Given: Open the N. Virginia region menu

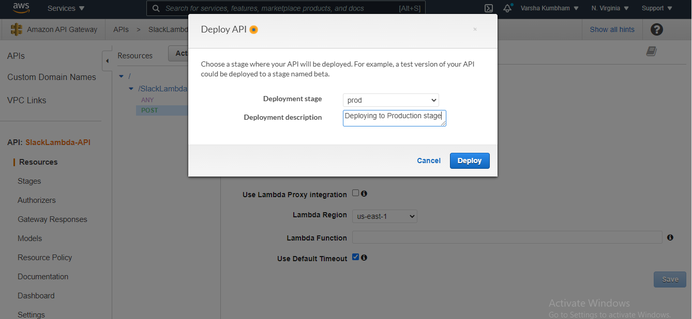Looking at the screenshot, I should (610, 8).
